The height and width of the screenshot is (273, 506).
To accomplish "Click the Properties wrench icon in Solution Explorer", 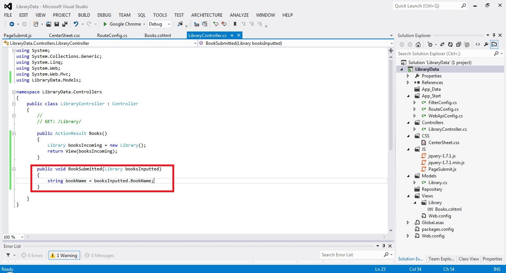I will 486,44.
